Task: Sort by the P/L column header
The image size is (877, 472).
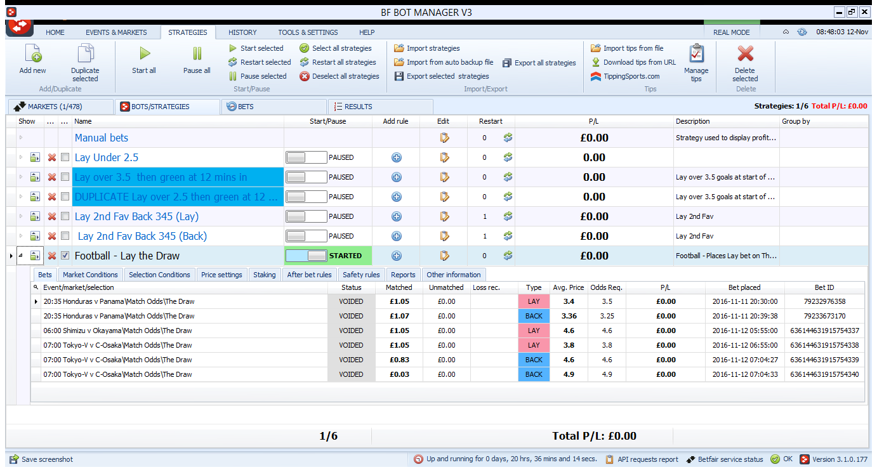Action: pyautogui.click(x=594, y=121)
